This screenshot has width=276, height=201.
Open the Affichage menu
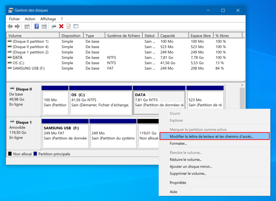pos(48,19)
